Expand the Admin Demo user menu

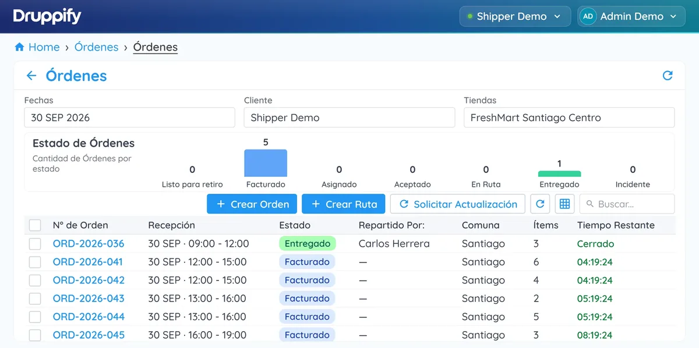point(631,16)
